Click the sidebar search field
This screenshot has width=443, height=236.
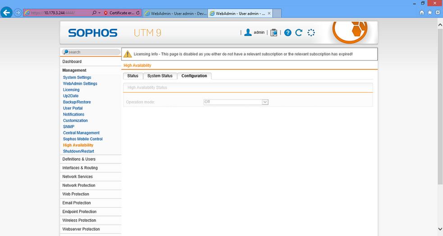91,52
